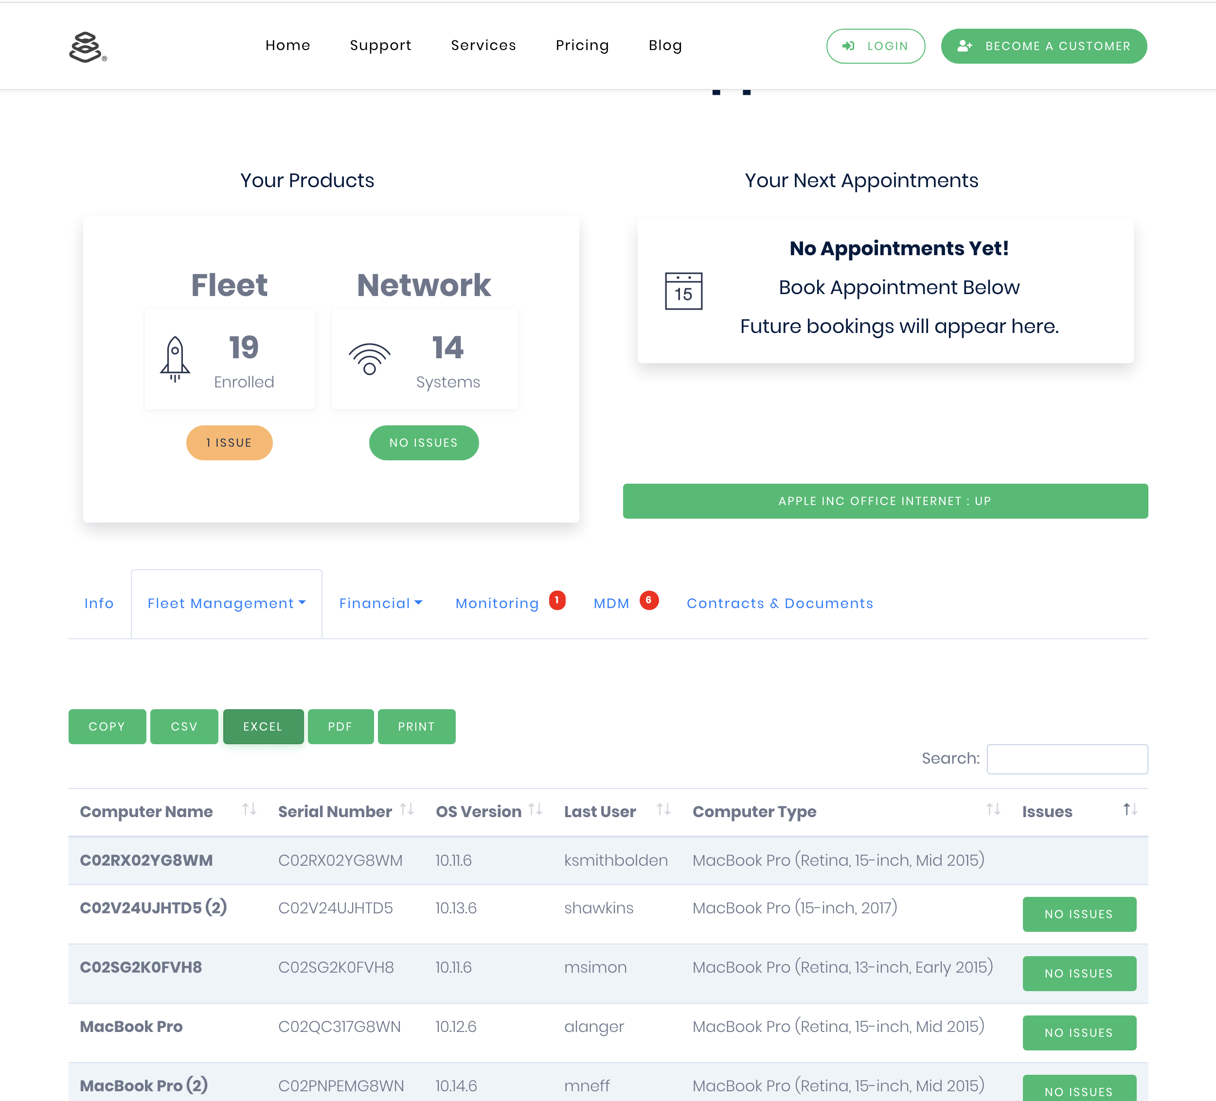
Task: Click the COPY export icon button
Action: [x=107, y=726]
